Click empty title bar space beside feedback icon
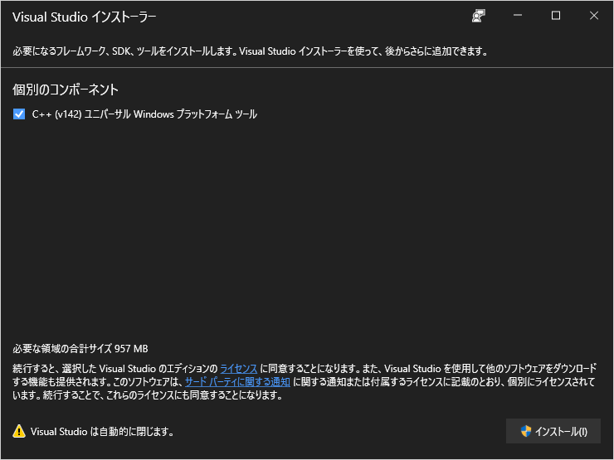Image resolution: width=614 pixels, height=460 pixels. [x=332, y=16]
